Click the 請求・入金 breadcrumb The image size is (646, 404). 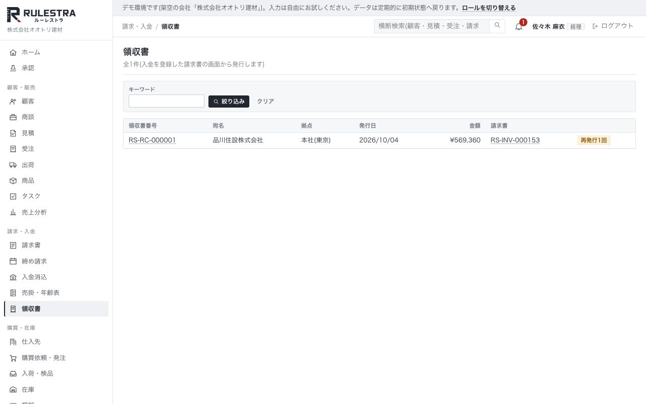[137, 26]
